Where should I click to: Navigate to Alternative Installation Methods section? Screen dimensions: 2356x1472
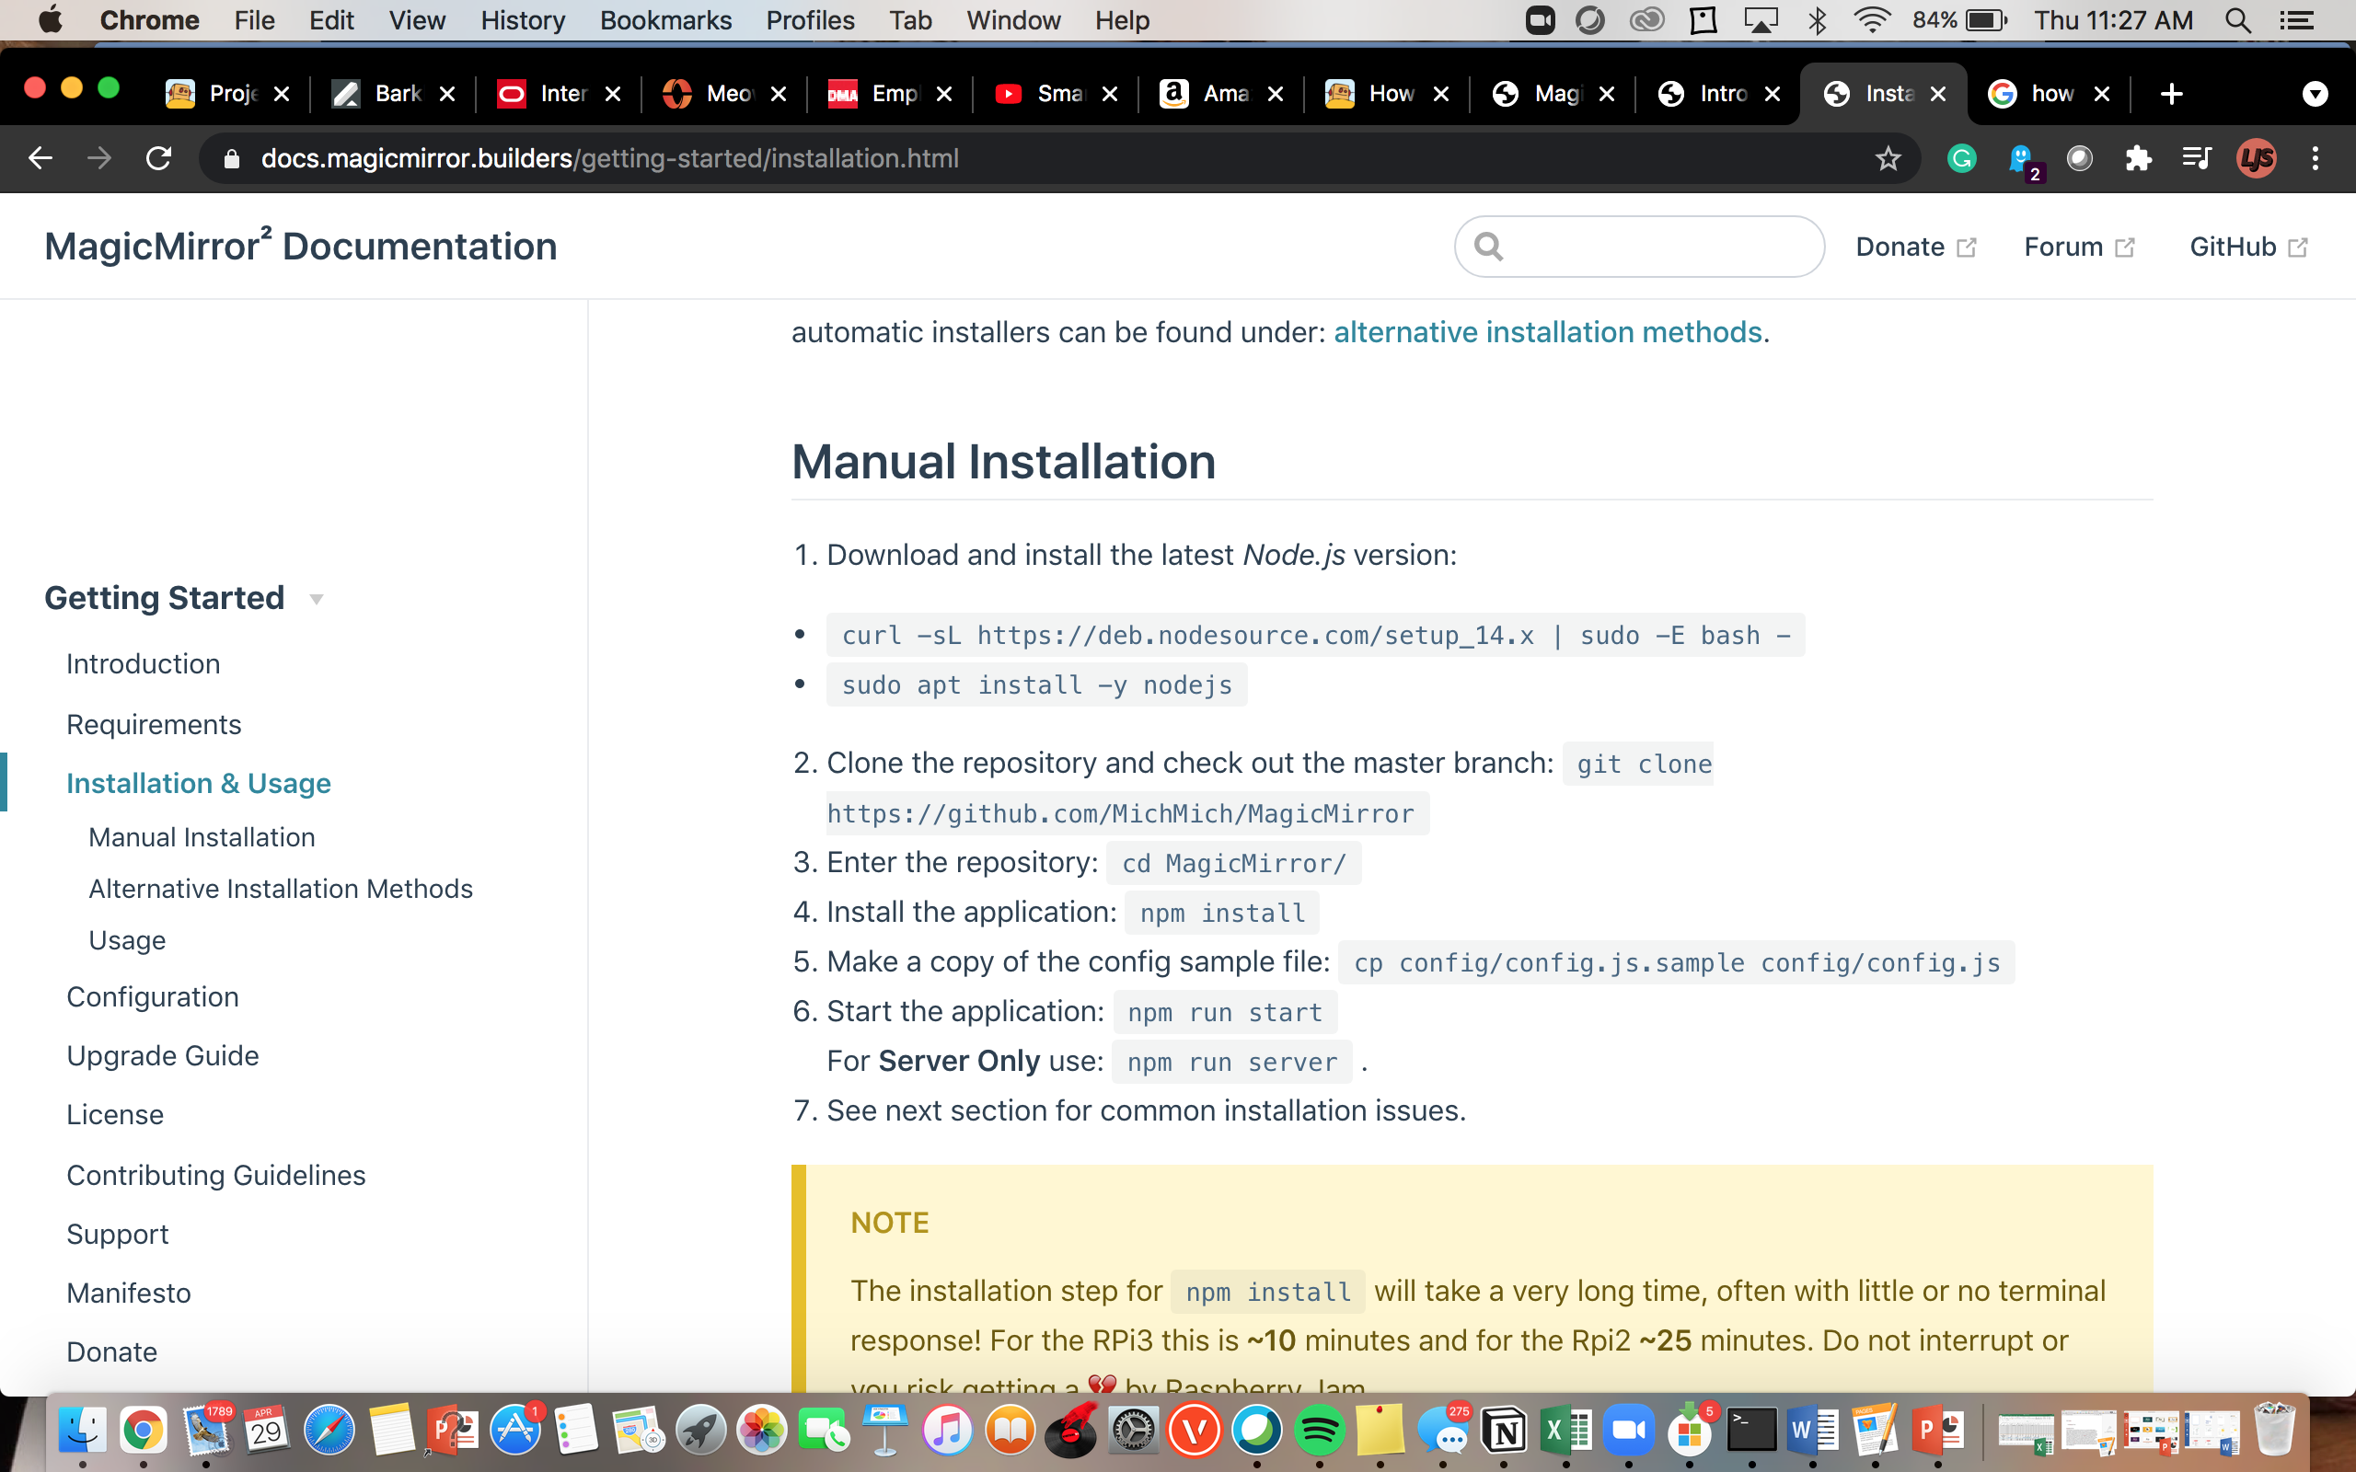(x=282, y=889)
